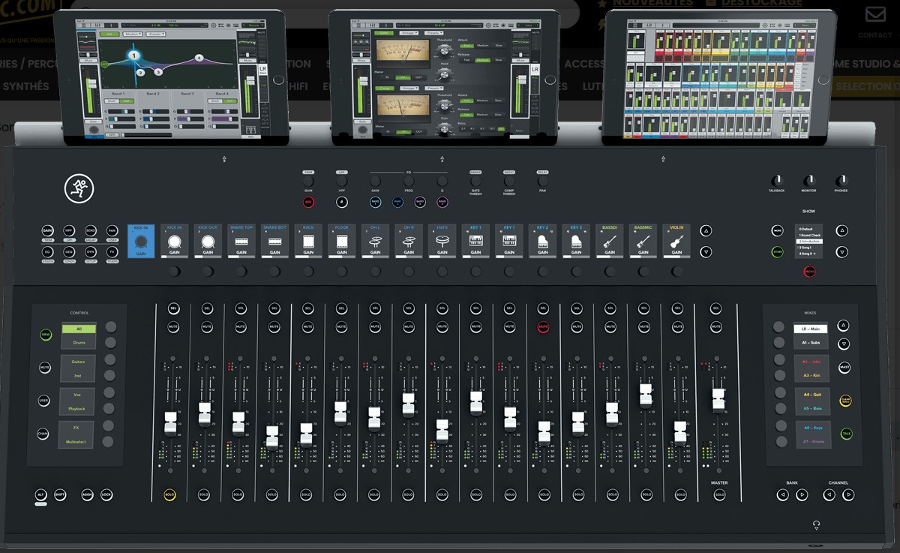This screenshot has height=553, width=900.
Task: Select the KICK OUT channel drum icon
Action: pyautogui.click(x=208, y=242)
